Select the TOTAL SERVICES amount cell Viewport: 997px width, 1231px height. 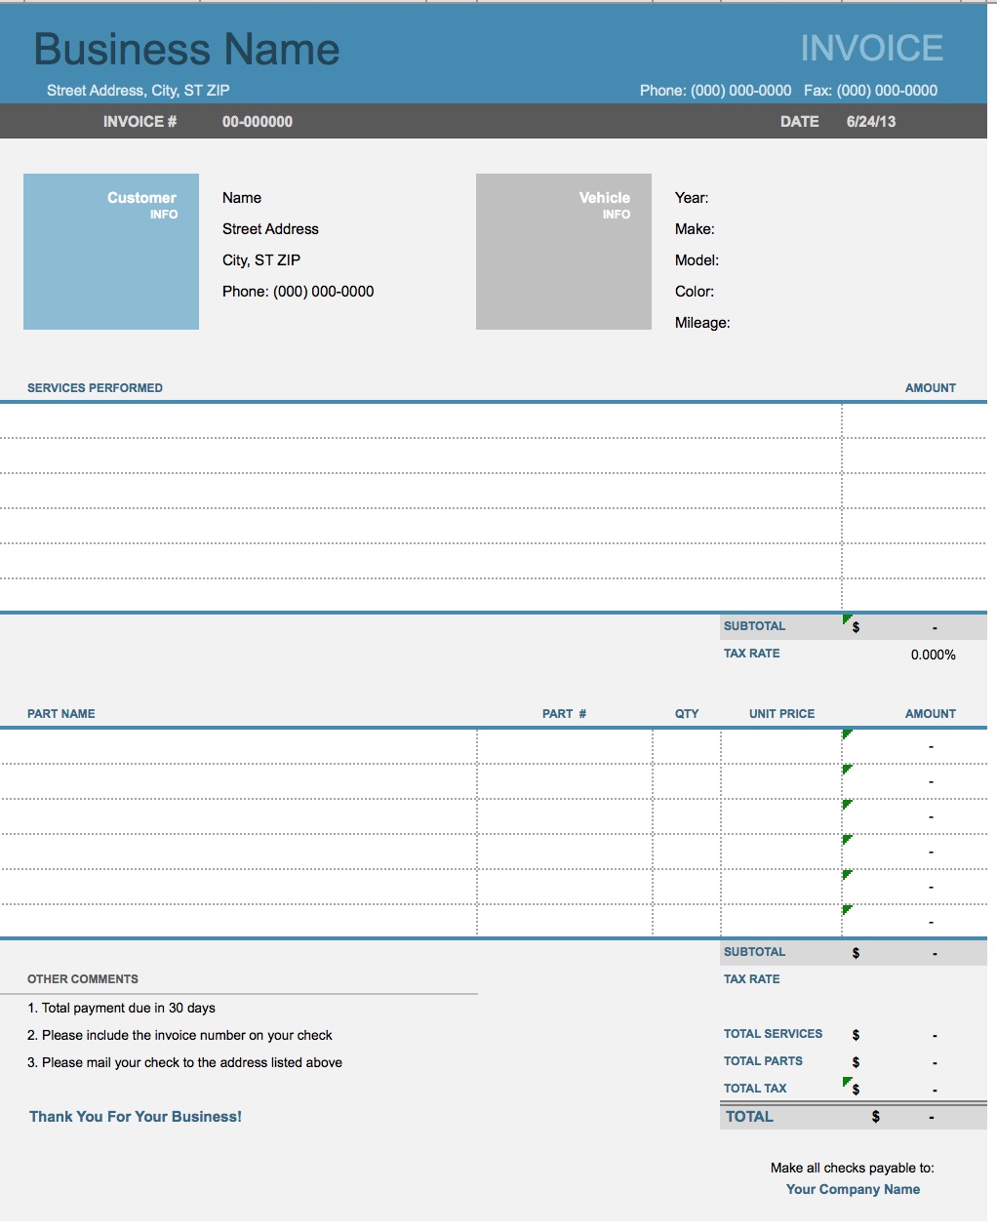(x=914, y=1035)
